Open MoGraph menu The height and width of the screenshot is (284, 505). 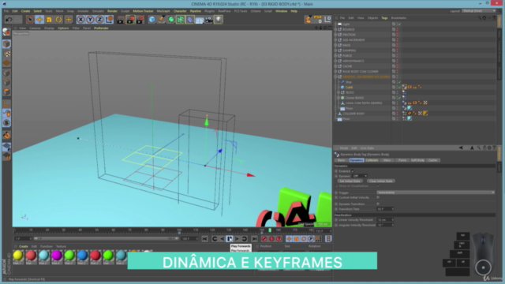point(163,11)
